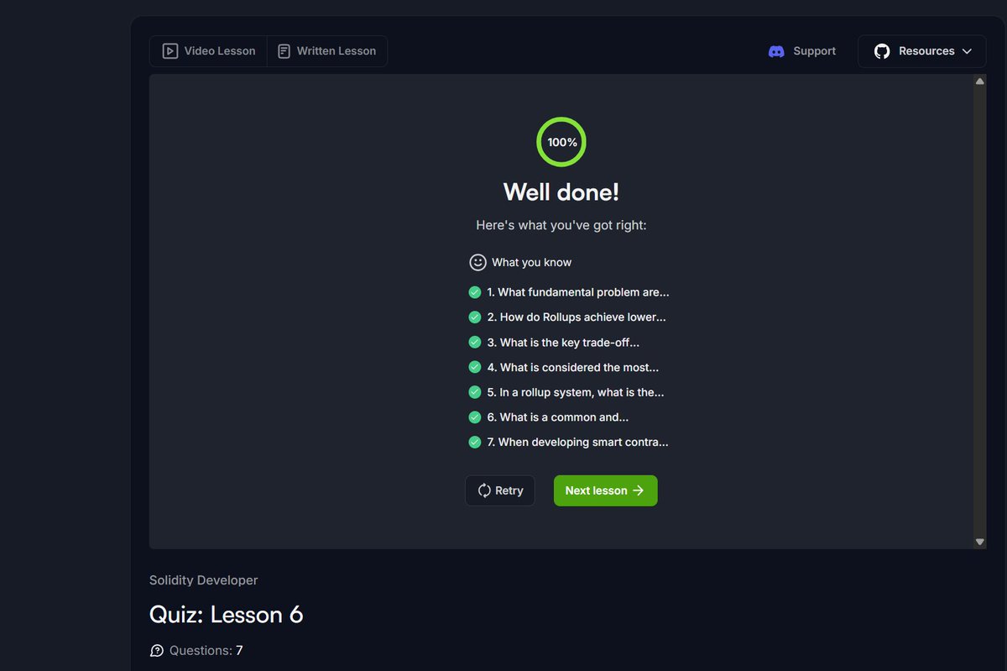Viewport: 1007px width, 671px height.
Task: Open '5. In a rollup system, what is the...'
Action: 576,392
